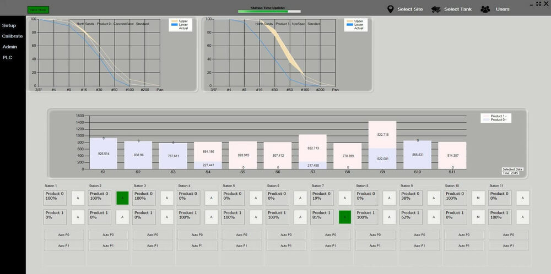Image resolution: width=551 pixels, height=274 pixels.
Task: Click the S1 bar labeled 926.514
Action: point(104,154)
